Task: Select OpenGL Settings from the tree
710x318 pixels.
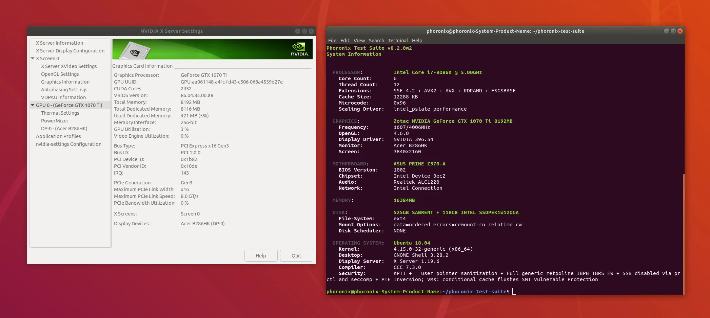Action: click(60, 74)
